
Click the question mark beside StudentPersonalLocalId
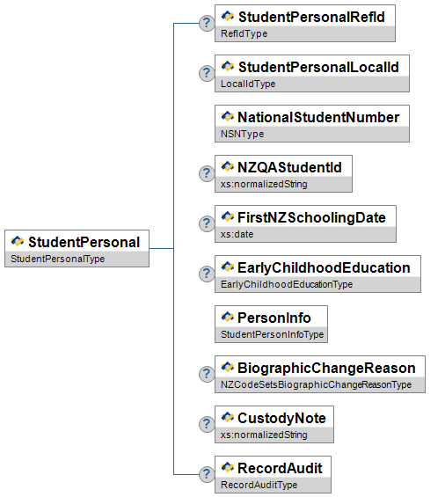[207, 73]
